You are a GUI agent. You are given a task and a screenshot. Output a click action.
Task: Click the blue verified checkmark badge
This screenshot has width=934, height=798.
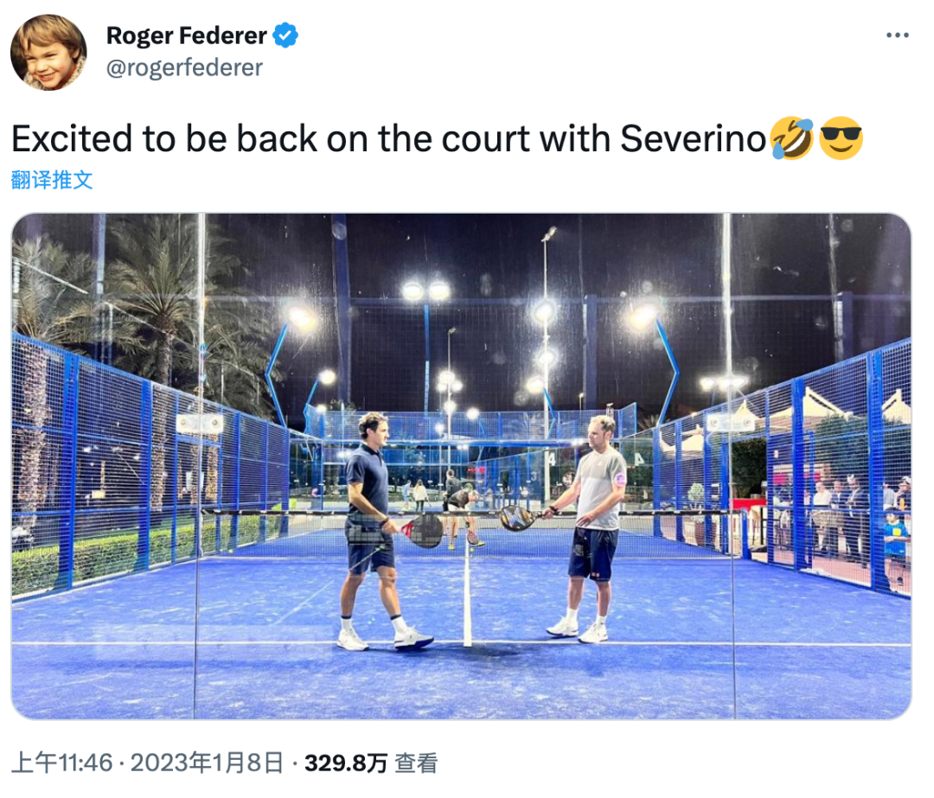point(285,35)
